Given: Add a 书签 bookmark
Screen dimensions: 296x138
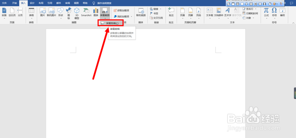Looking at the screenshot, I should (x=154, y=13).
